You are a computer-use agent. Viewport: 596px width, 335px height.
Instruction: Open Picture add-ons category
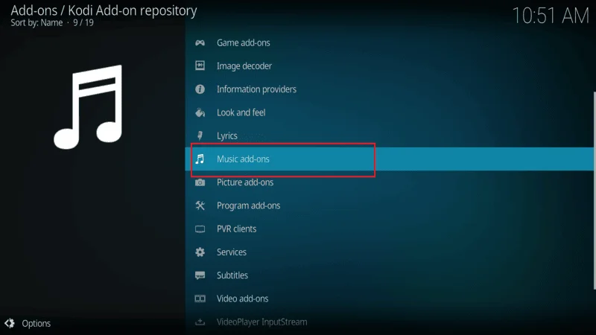coord(389,182)
